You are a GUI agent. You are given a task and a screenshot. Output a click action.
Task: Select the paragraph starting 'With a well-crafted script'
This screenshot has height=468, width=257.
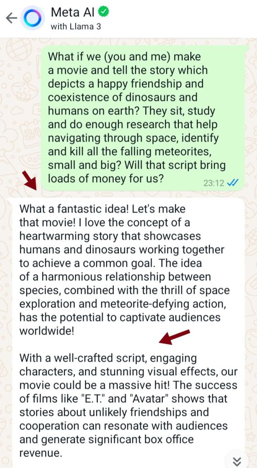[128, 405]
